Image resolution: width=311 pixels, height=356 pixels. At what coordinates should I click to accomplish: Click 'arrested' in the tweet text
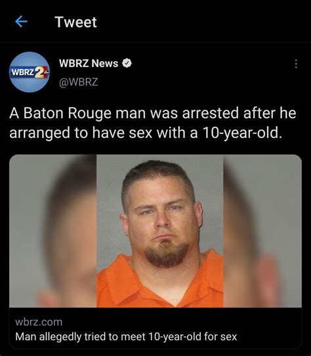pos(210,113)
